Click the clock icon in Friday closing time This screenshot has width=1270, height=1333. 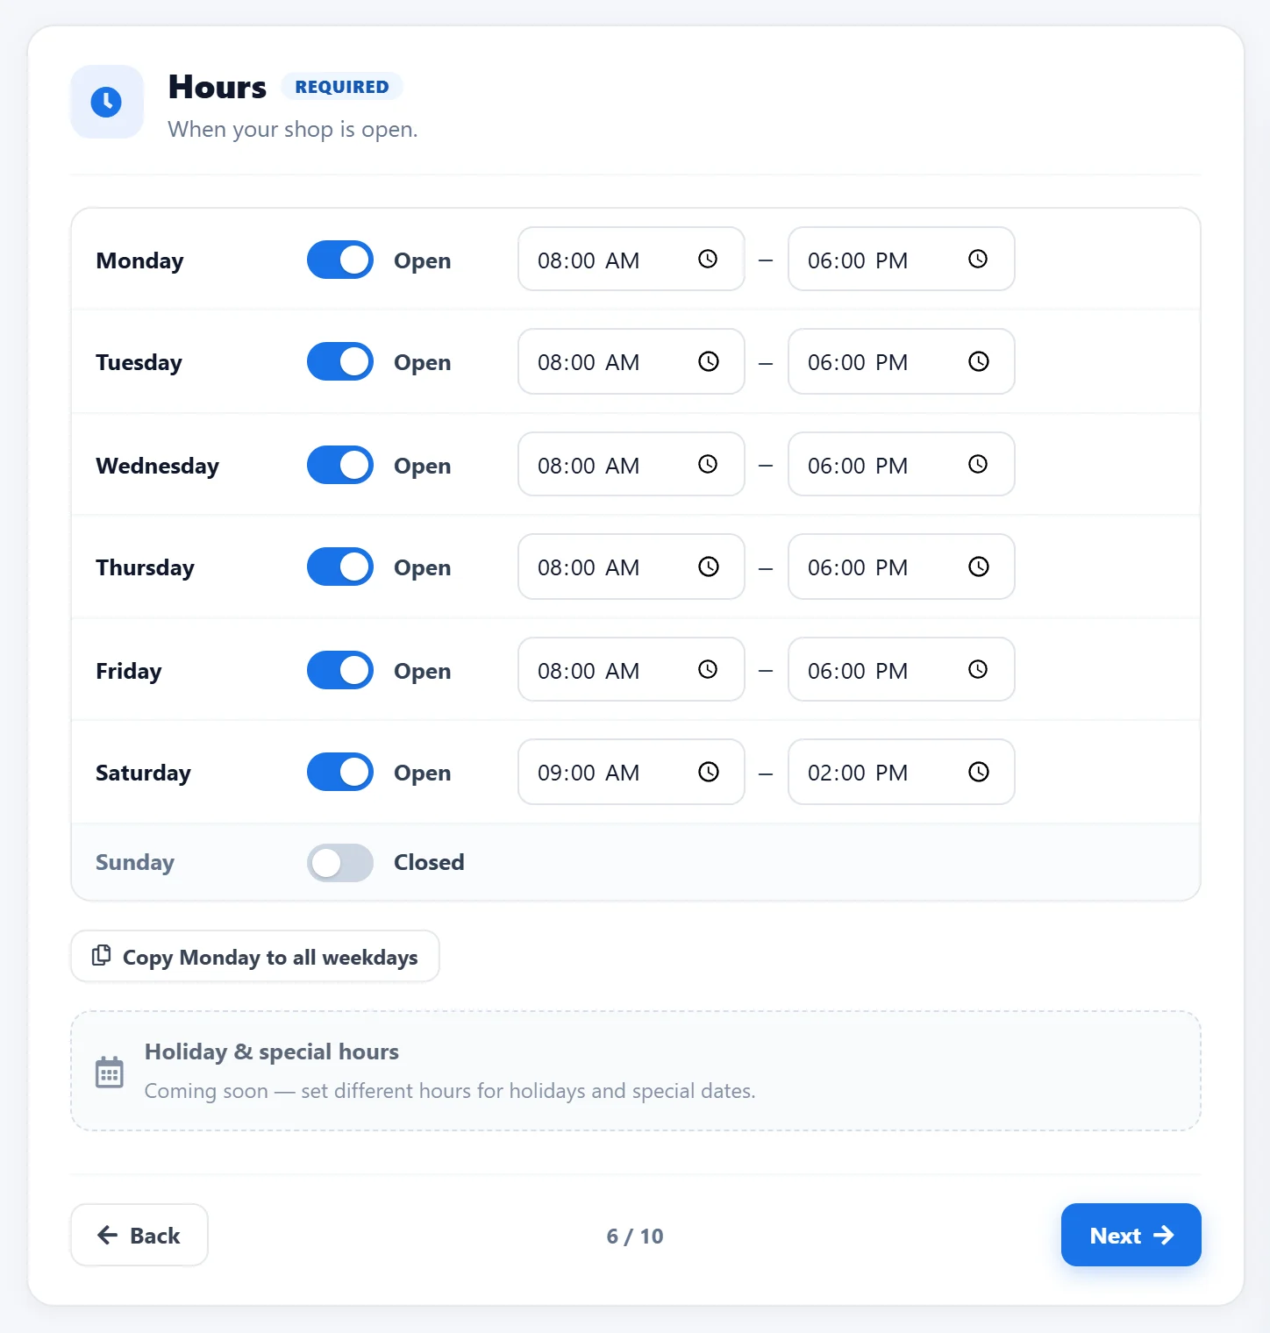[978, 669]
